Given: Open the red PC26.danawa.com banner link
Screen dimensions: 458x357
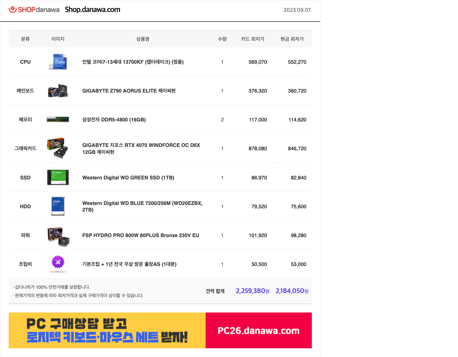Looking at the screenshot, I should pos(258,331).
